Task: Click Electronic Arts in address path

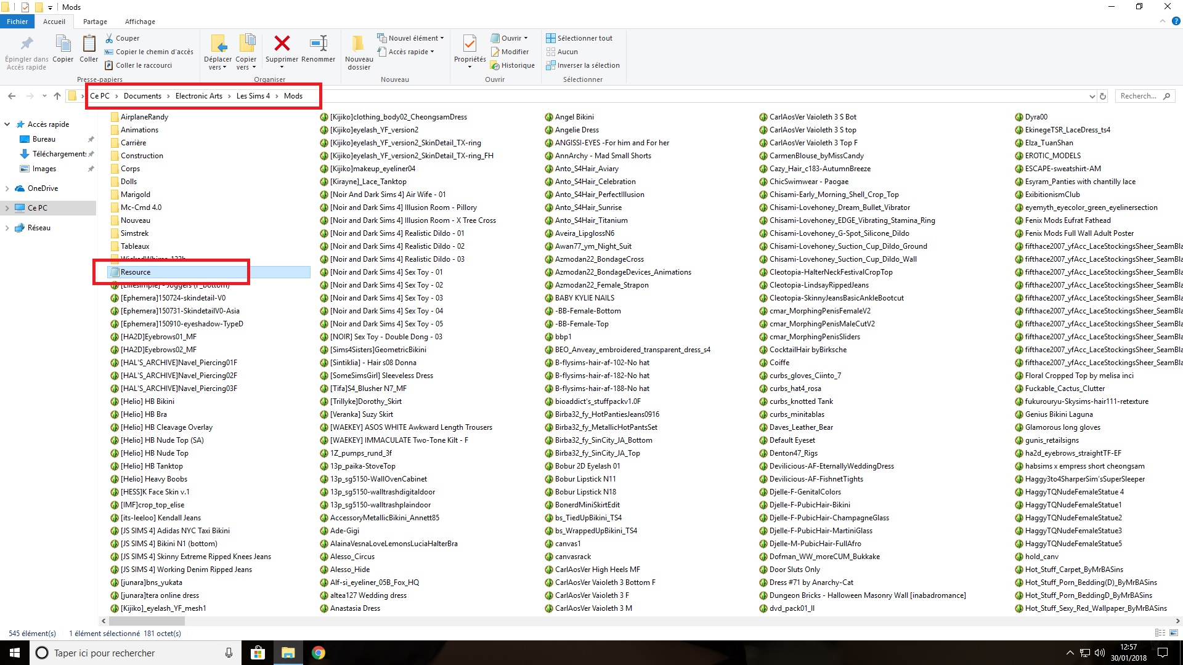Action: (198, 96)
